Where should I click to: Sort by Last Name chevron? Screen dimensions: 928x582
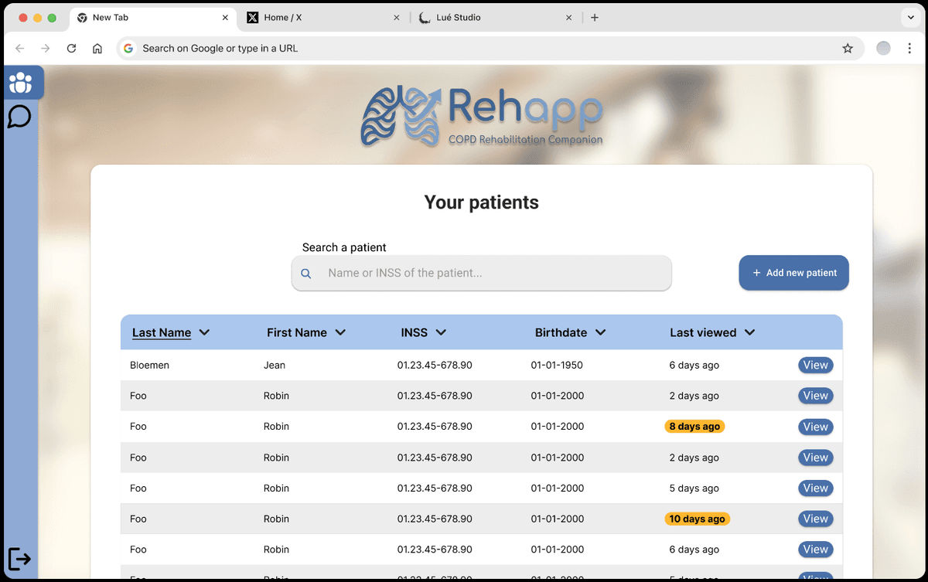click(x=204, y=332)
